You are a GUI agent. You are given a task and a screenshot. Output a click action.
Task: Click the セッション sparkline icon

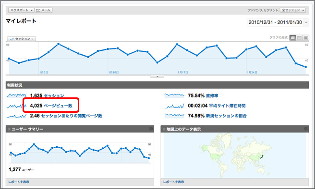(16, 95)
